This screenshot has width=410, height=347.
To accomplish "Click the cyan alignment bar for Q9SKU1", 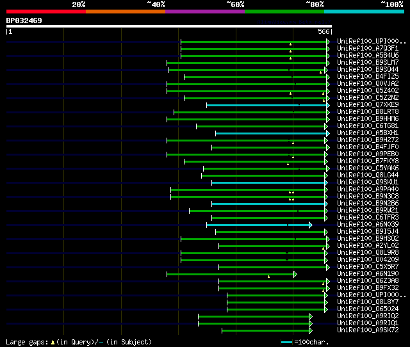I will point(268,182).
